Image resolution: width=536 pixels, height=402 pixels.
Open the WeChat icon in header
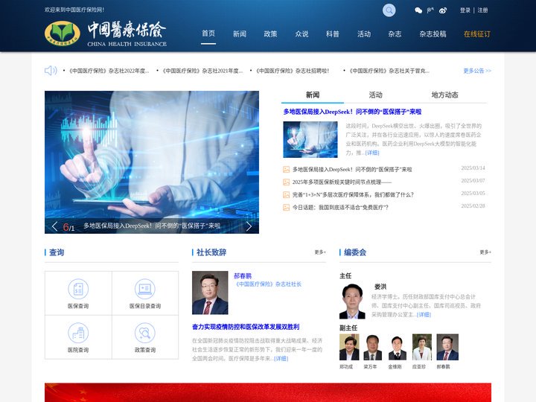click(418, 10)
